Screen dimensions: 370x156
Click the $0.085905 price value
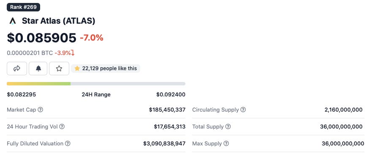[41, 38]
